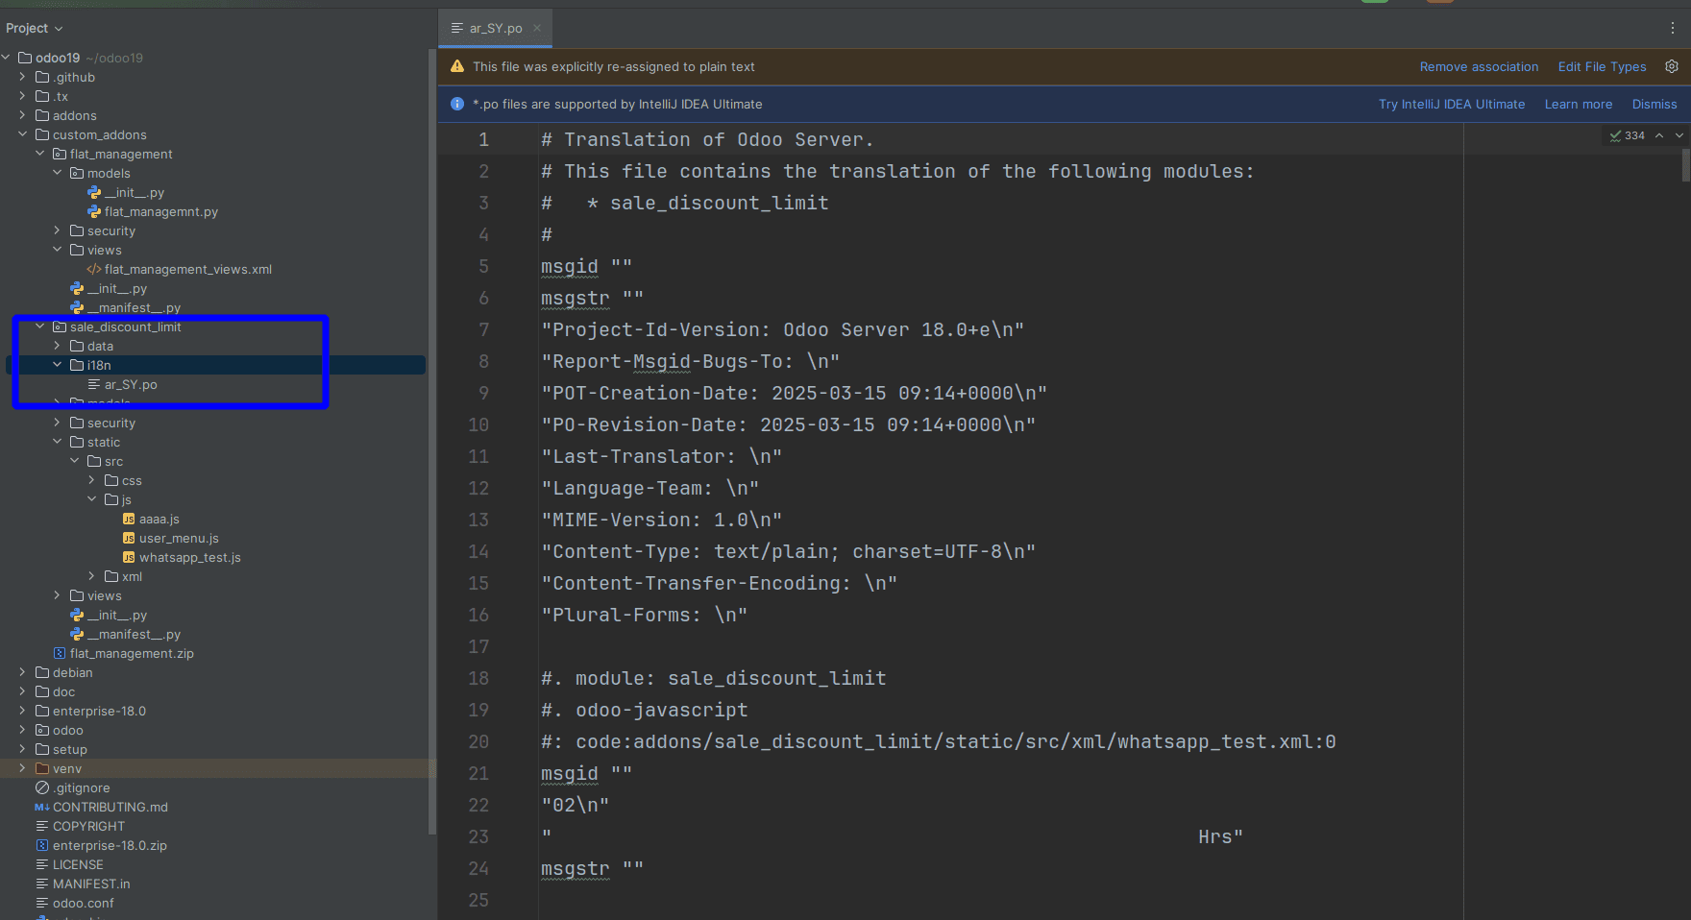This screenshot has height=920, width=1691.
Task: Click line number 18 in gutter
Action: [478, 678]
